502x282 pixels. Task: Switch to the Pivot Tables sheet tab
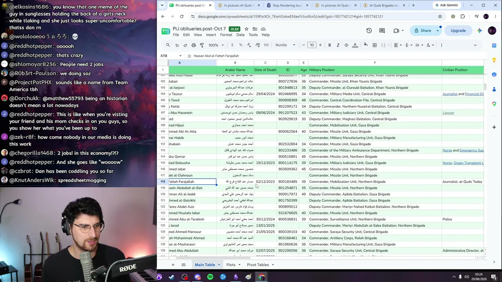coord(258,265)
